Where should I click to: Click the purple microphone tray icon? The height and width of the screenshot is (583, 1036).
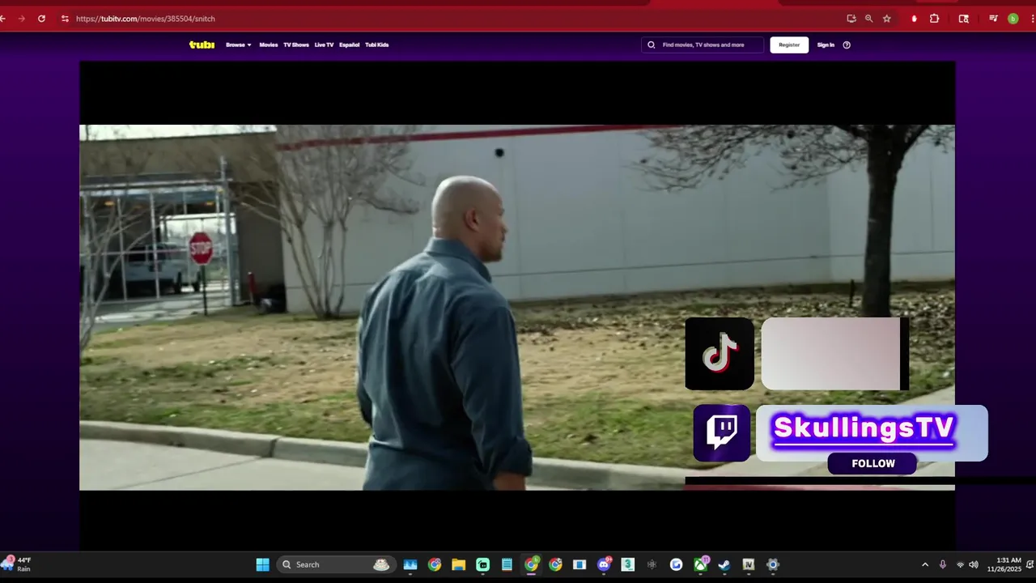(943, 564)
